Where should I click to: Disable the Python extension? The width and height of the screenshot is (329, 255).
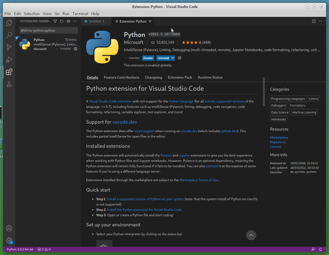(x=148, y=58)
